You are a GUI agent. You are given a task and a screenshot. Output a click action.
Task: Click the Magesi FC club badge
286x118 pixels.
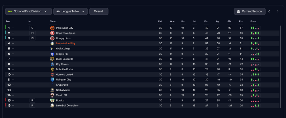[52, 54]
